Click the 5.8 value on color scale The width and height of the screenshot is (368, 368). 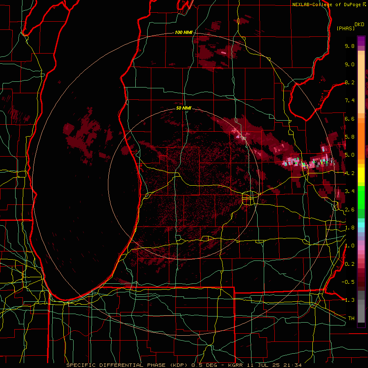(350, 137)
